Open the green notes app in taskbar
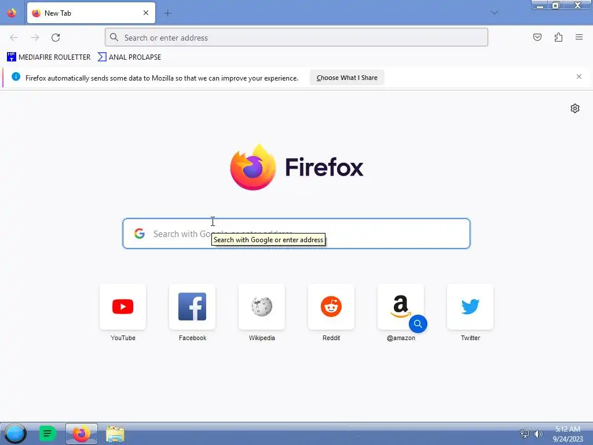 (x=47, y=433)
